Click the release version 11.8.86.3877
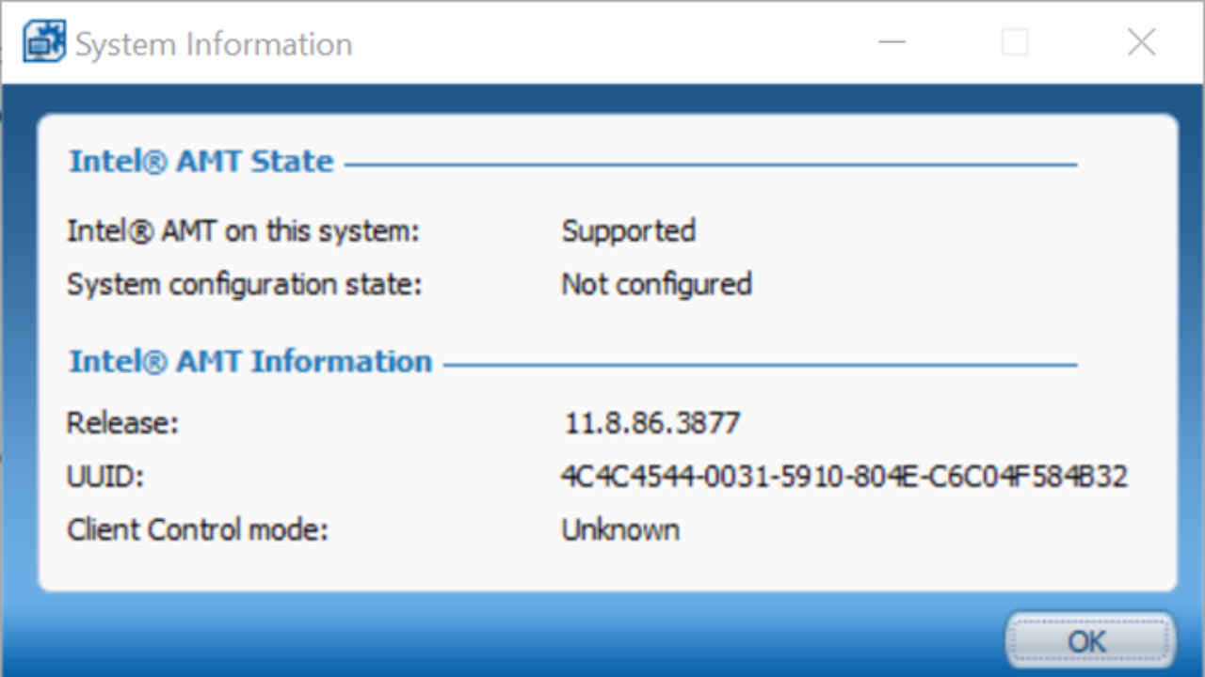 click(x=651, y=423)
